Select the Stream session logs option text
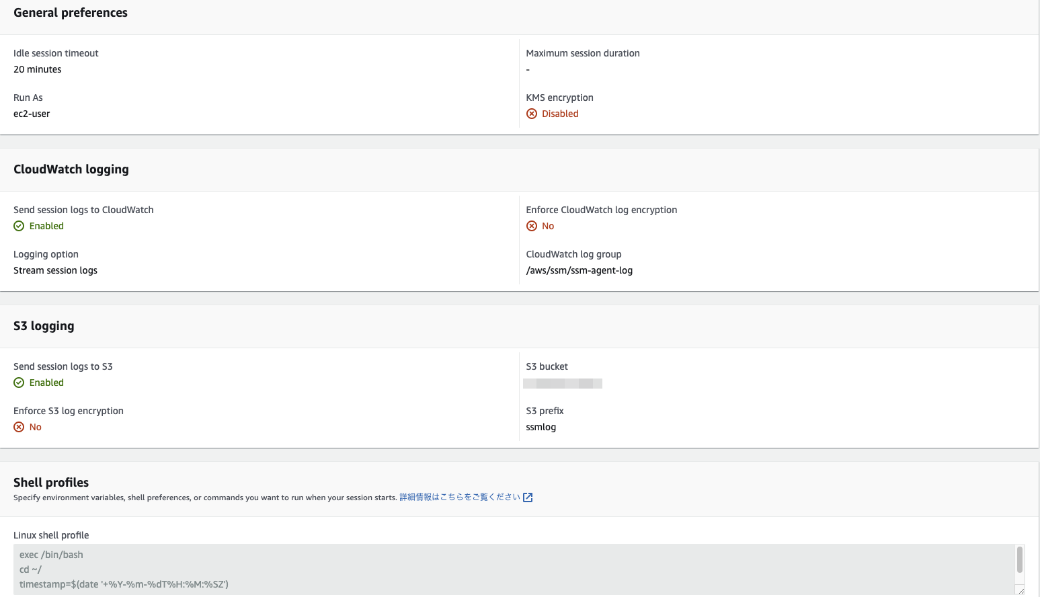This screenshot has height=597, width=1040. [x=55, y=270]
